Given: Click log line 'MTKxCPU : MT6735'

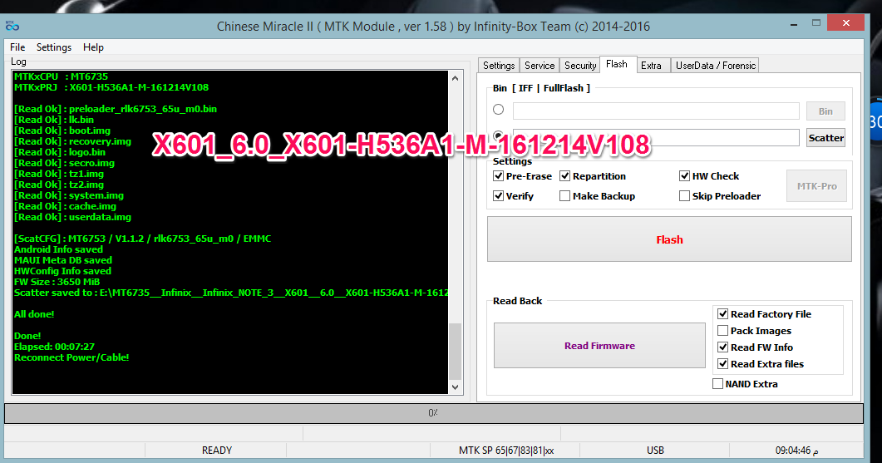Looking at the screenshot, I should [x=61, y=76].
